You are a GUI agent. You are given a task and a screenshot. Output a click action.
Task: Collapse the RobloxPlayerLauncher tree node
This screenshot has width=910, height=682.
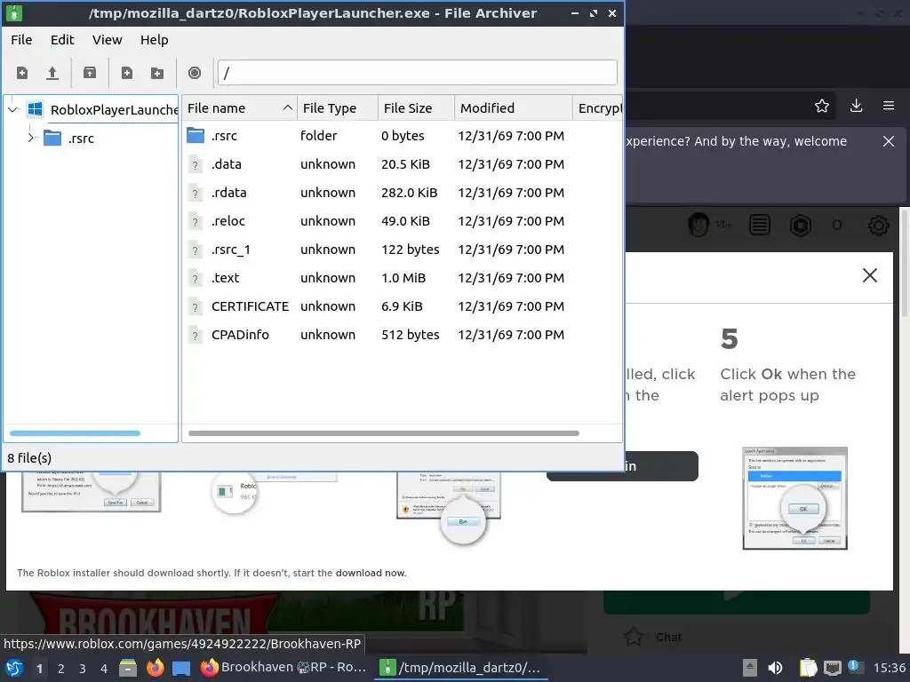[x=13, y=109]
